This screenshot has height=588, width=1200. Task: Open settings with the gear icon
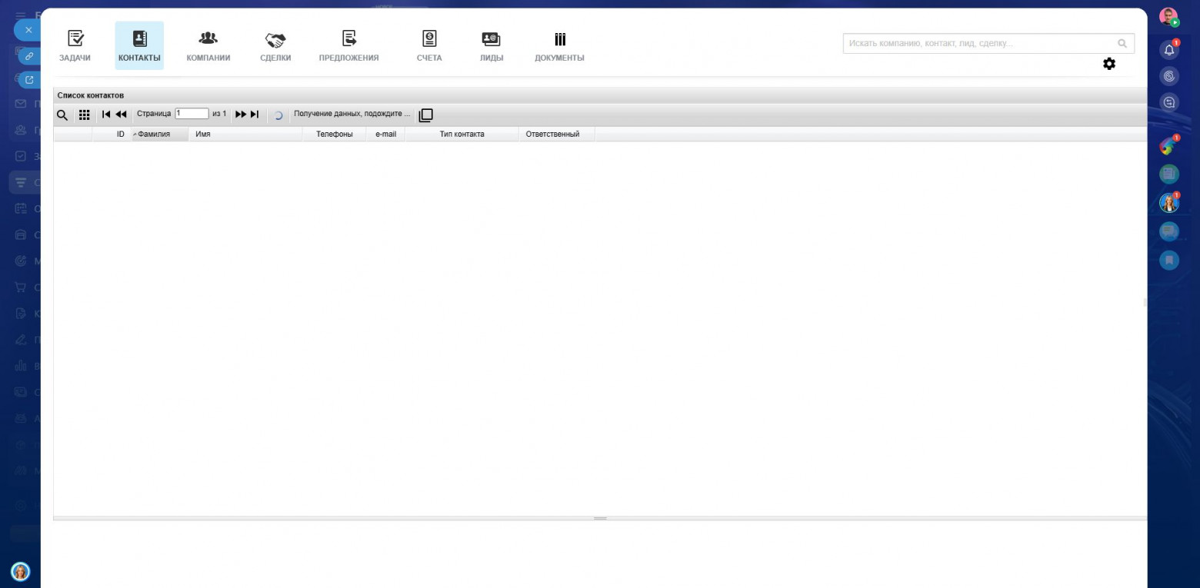(1108, 64)
